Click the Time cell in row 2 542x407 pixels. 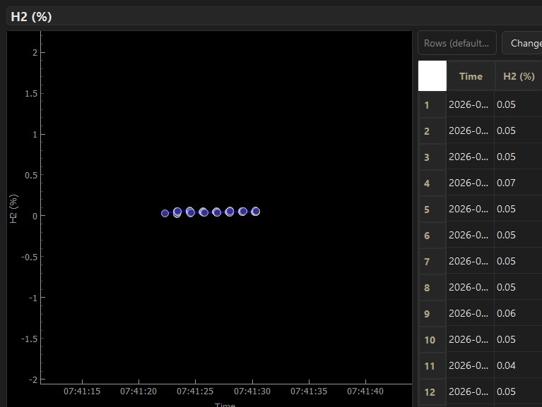click(x=470, y=130)
